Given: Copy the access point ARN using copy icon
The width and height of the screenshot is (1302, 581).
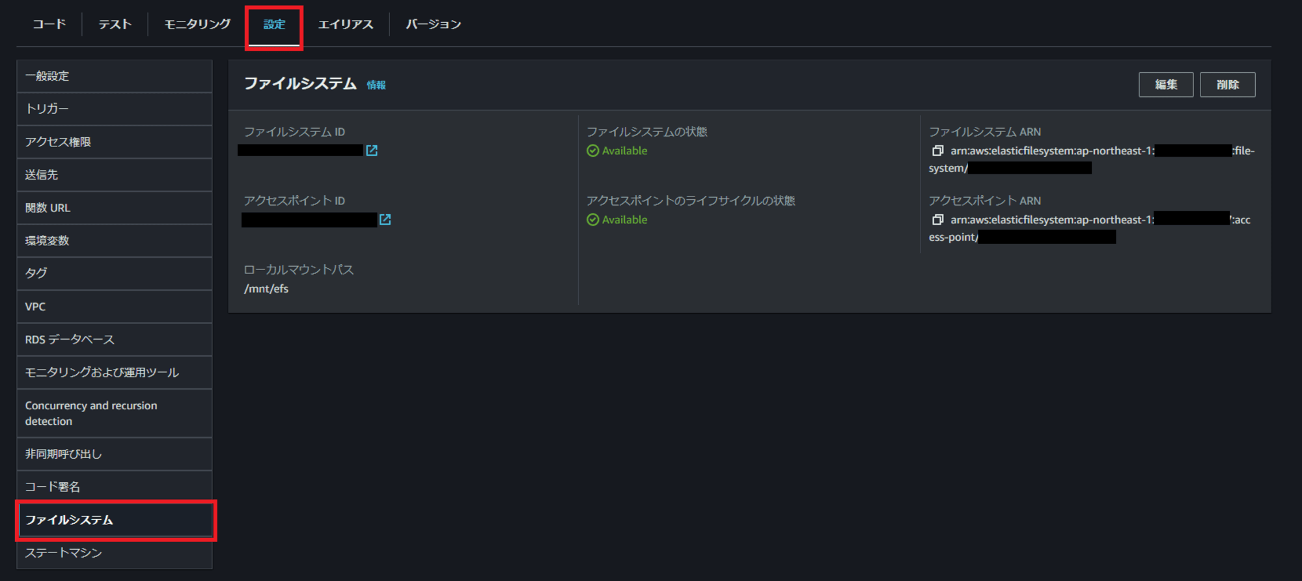Looking at the screenshot, I should (x=937, y=219).
